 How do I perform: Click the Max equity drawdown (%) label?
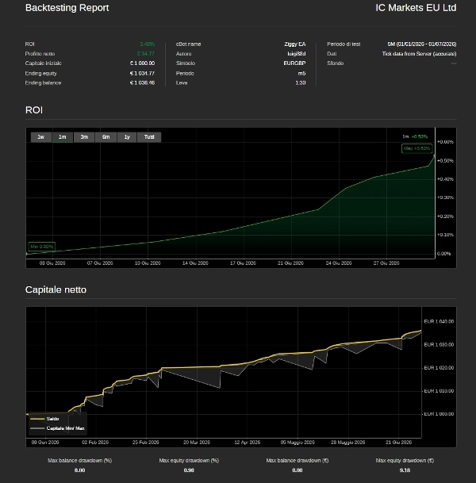[x=189, y=461]
